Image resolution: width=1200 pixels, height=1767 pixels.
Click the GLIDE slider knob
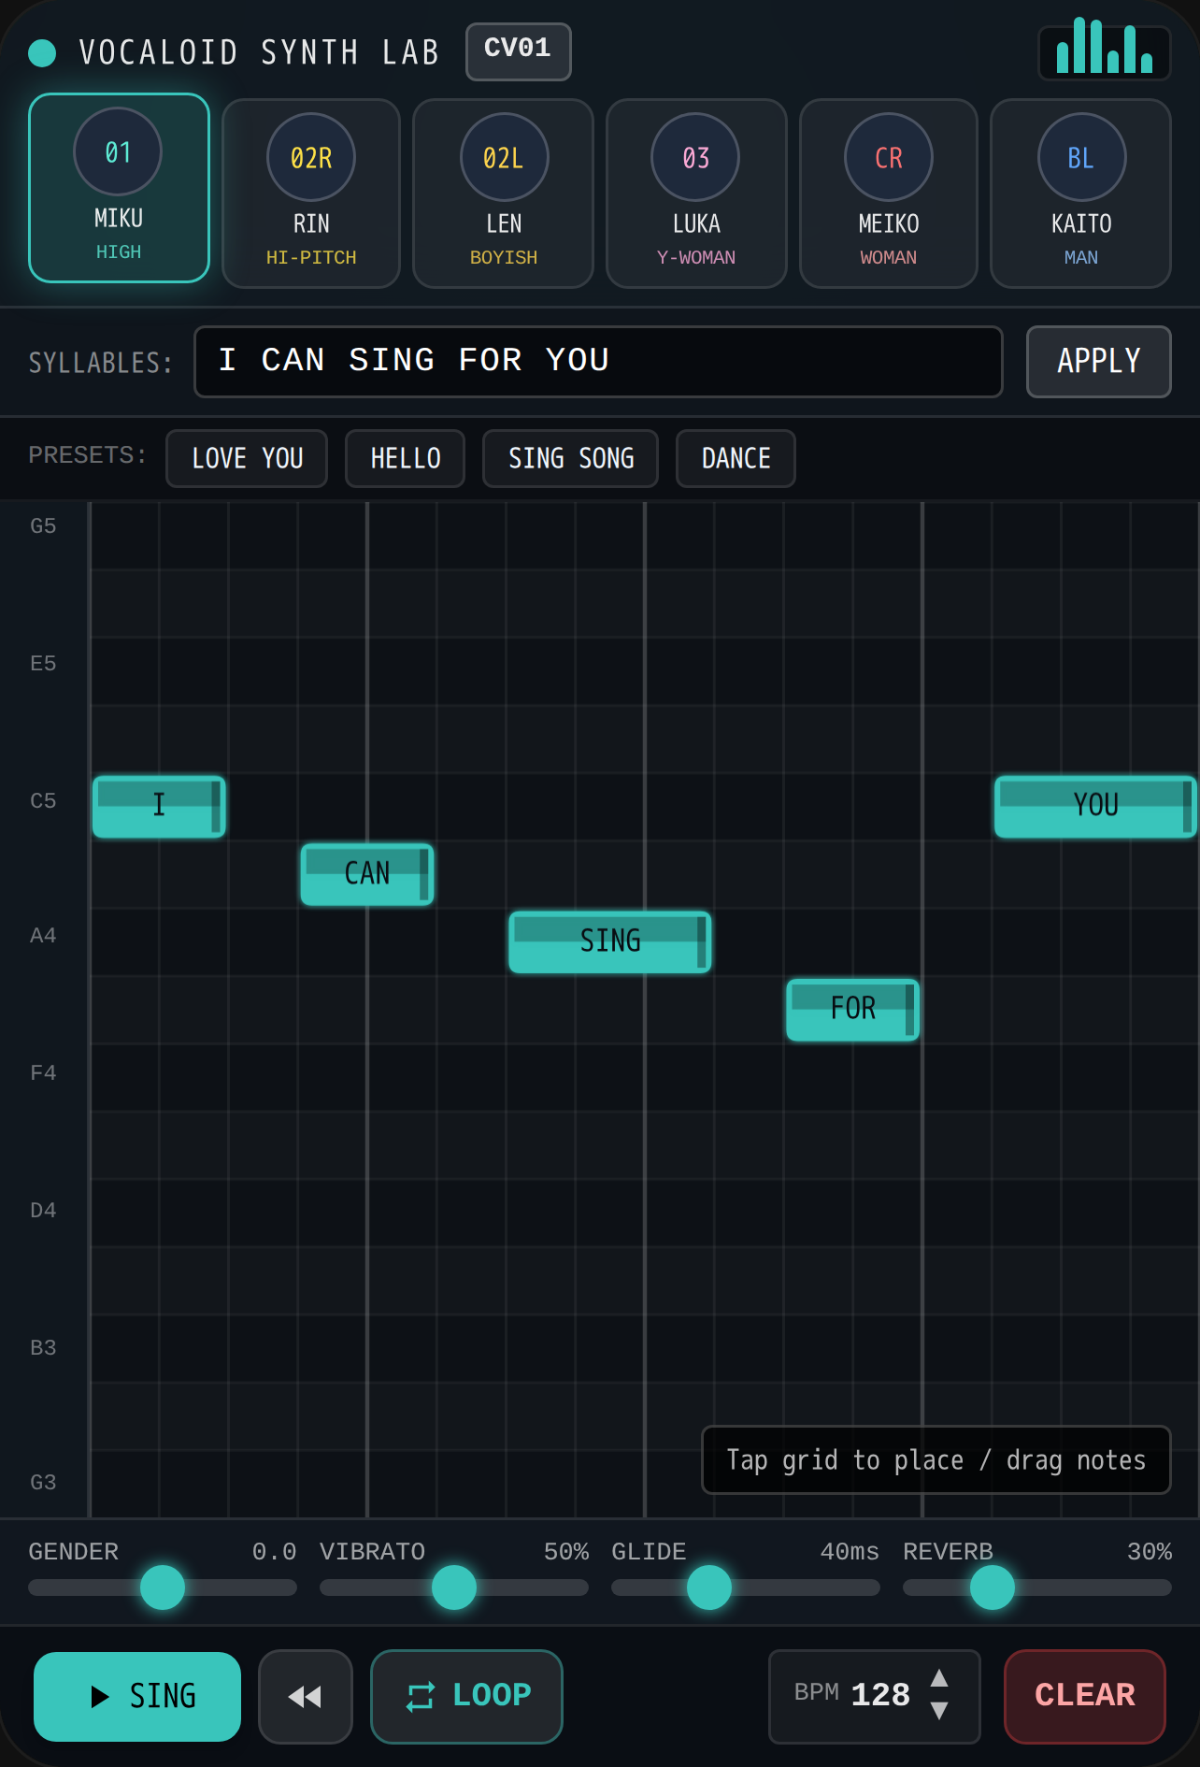pyautogui.click(x=709, y=1587)
